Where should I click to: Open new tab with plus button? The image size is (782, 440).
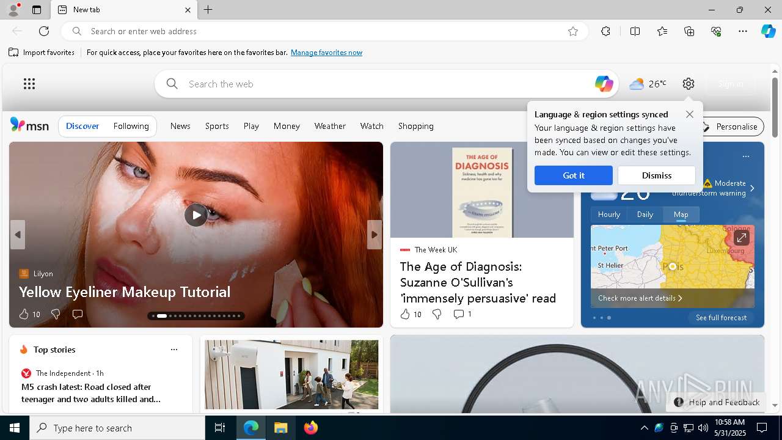pyautogui.click(x=208, y=10)
